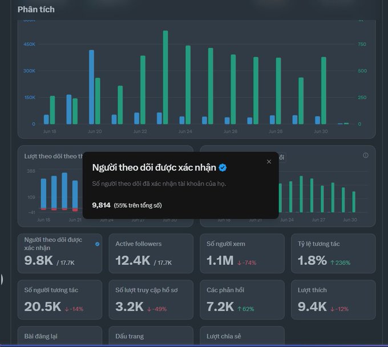Viewport: 388px width, 347px height.
Task: Click the tallest green bar in main chart
Action: (165, 77)
